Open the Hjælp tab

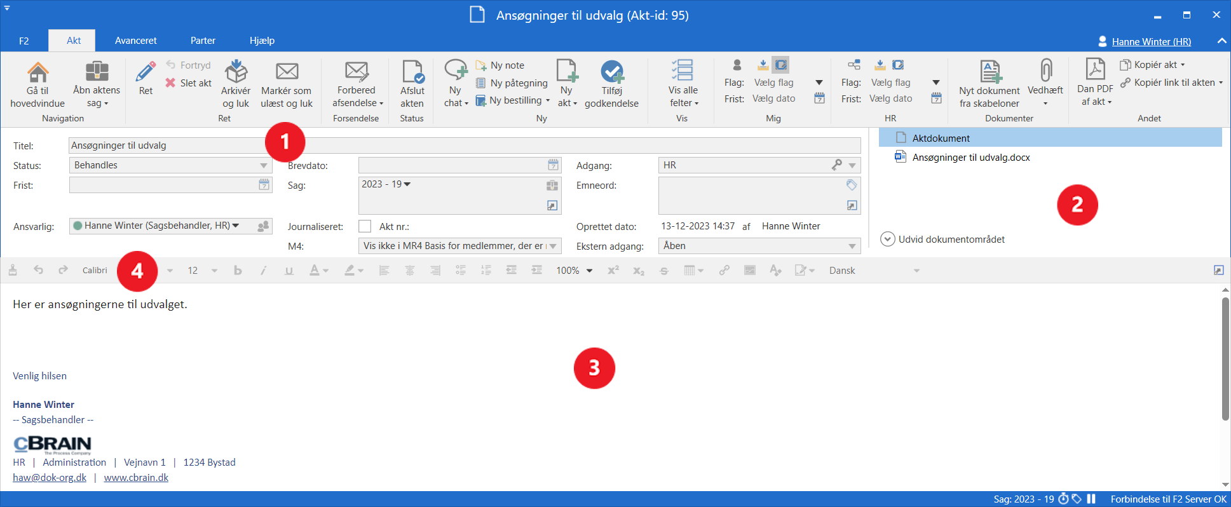coord(262,41)
